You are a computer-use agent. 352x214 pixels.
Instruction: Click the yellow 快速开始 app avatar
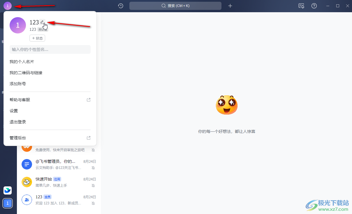(27, 182)
